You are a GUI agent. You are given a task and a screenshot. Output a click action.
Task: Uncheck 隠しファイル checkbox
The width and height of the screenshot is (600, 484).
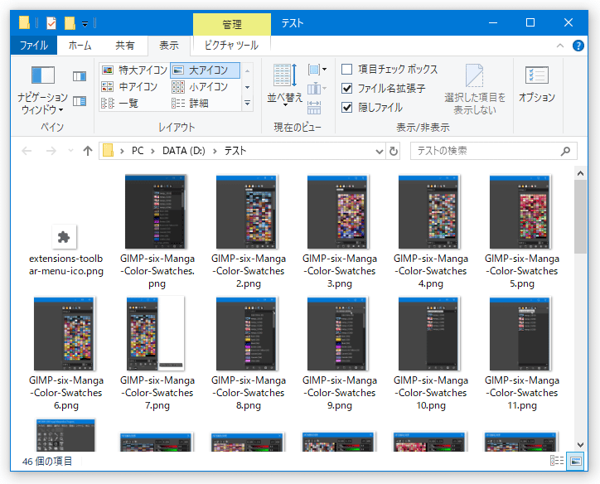pos(346,108)
